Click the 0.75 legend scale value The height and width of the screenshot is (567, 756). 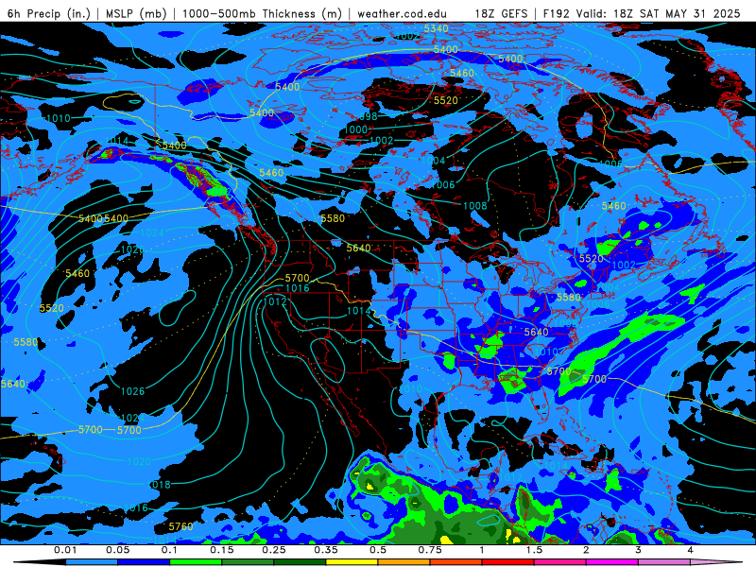pos(430,550)
